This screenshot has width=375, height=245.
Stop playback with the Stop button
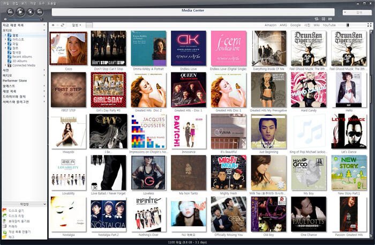click(31, 12)
